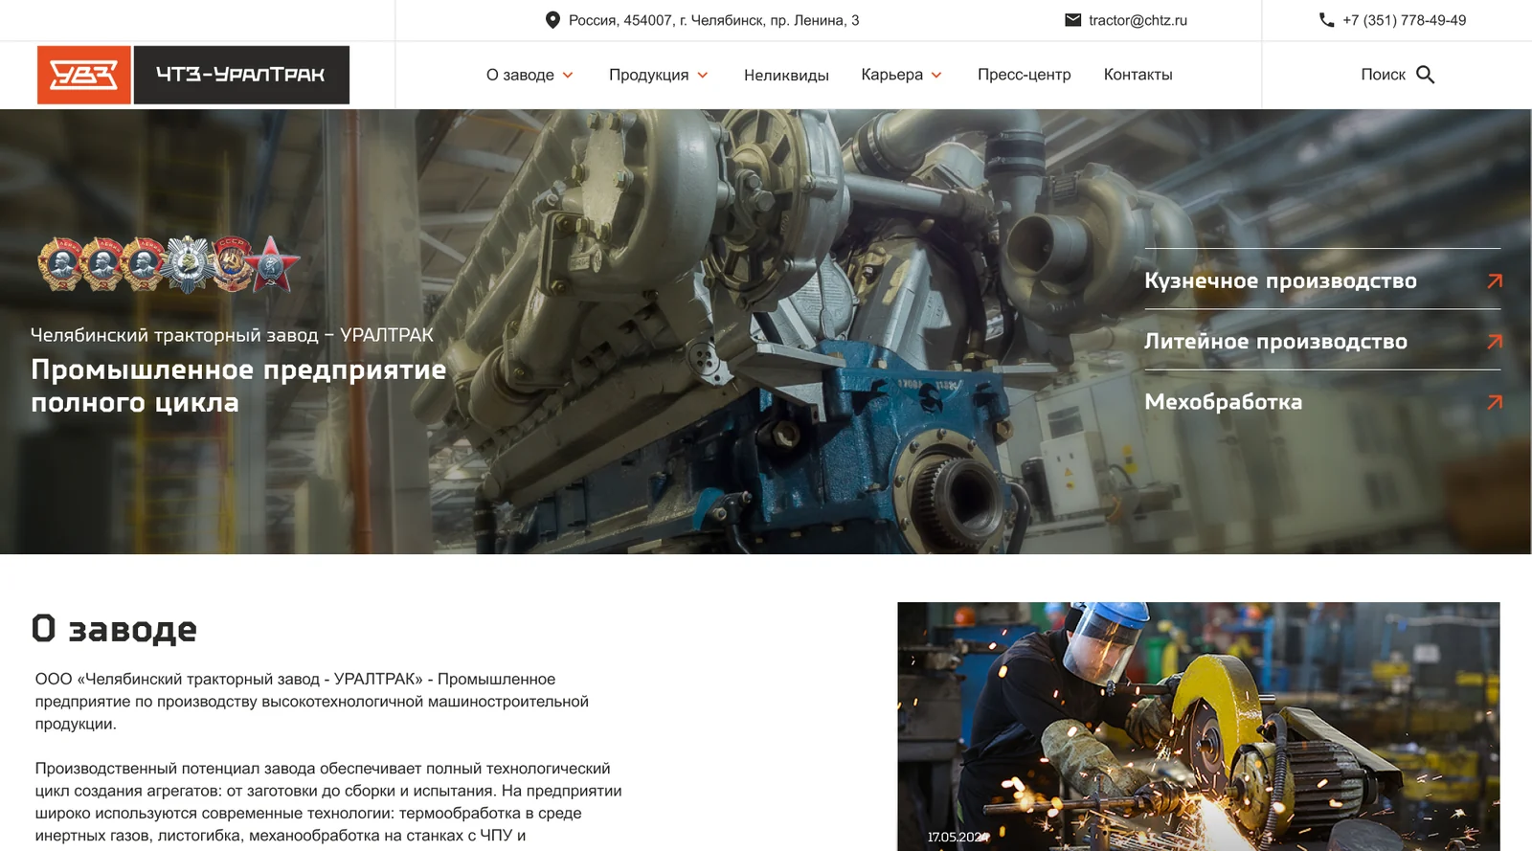This screenshot has height=851, width=1532.
Task: Click the orange UVZ logo
Action: (x=84, y=75)
